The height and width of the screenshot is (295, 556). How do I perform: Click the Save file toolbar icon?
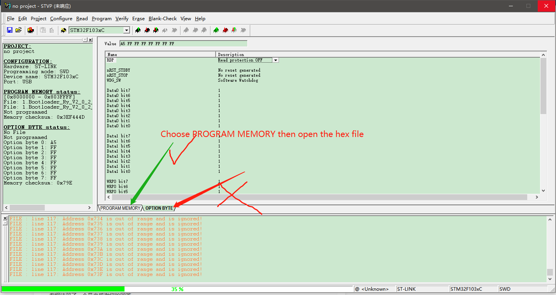[x=10, y=30]
